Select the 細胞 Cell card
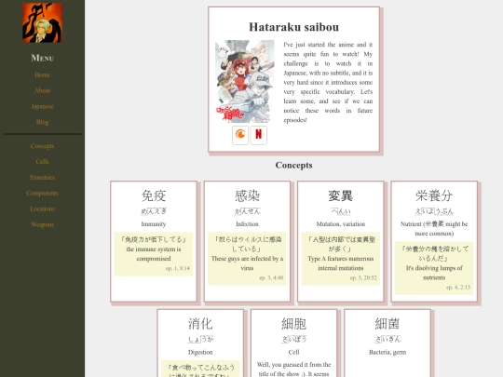The height and width of the screenshot is (377, 503). pos(293,343)
